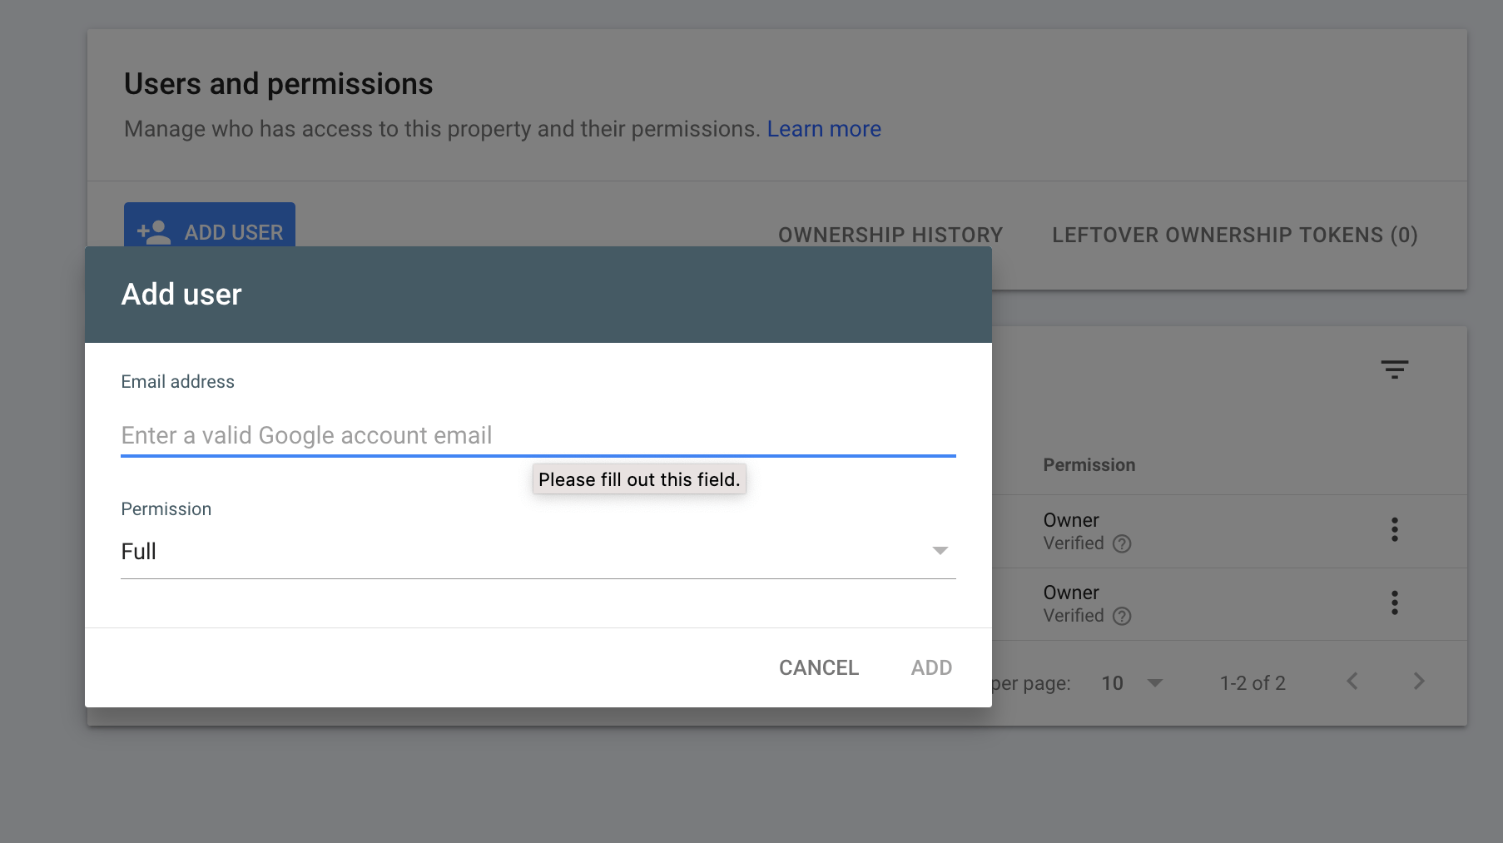Click the ADD USER button
Viewport: 1503px width, 843px height.
pos(210,225)
